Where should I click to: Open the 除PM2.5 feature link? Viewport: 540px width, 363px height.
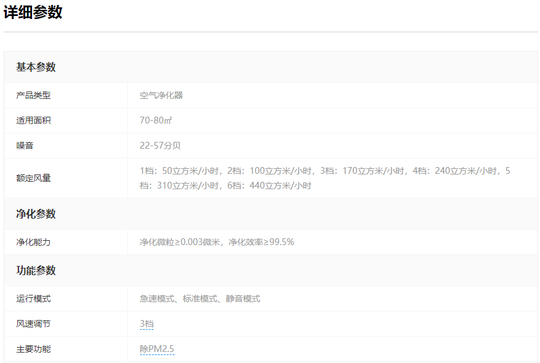(157, 349)
